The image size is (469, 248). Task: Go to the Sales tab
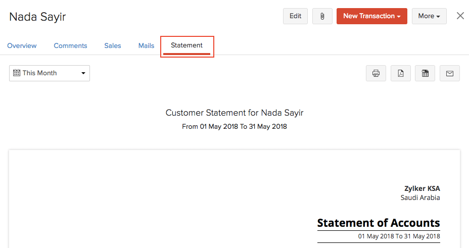point(113,45)
